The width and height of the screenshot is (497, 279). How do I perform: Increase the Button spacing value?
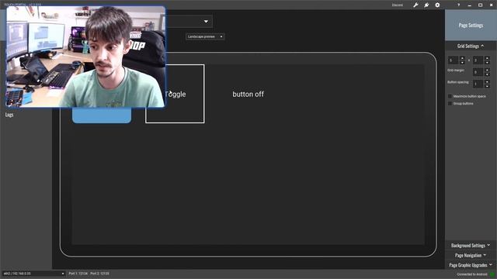pos(487,81)
